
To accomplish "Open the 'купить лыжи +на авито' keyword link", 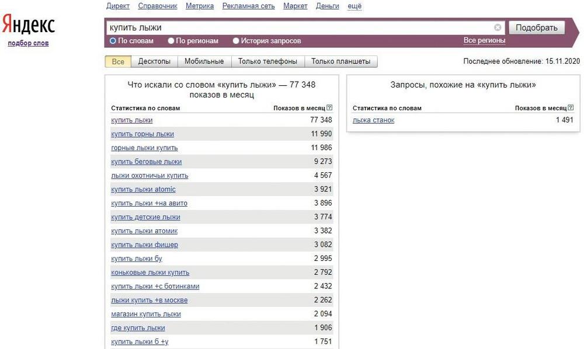I will point(150,203).
